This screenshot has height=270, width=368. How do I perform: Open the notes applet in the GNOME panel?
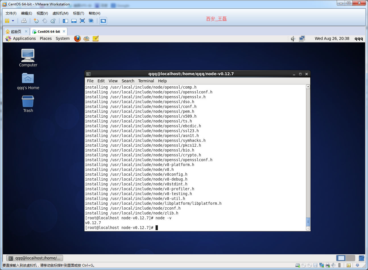[x=96, y=38]
